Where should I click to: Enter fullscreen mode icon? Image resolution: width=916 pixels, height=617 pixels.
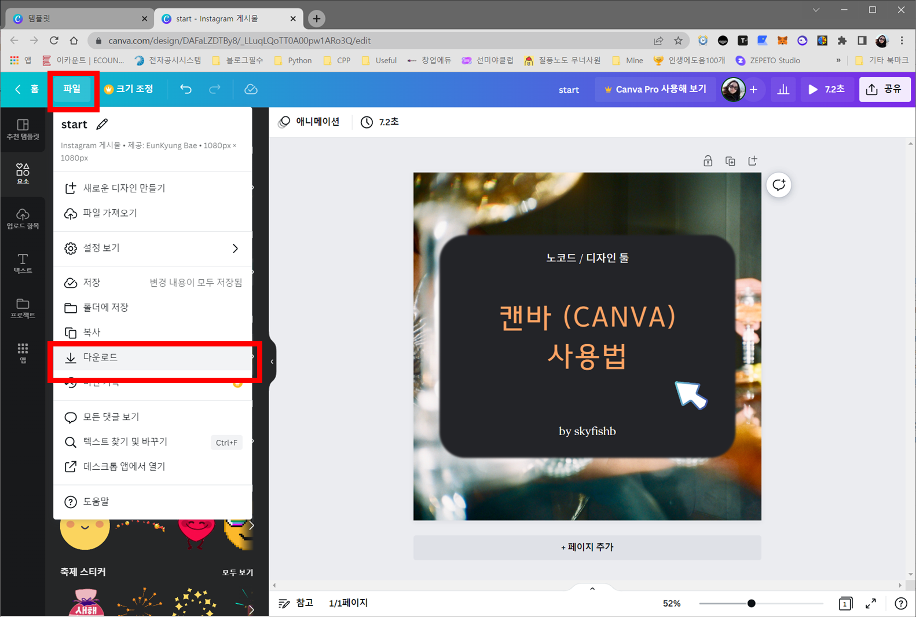(x=871, y=604)
